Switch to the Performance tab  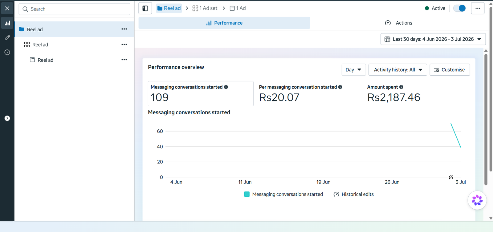(224, 23)
